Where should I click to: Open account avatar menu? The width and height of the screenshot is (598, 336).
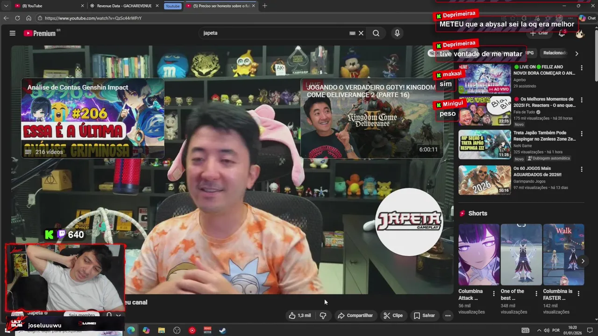click(x=580, y=33)
